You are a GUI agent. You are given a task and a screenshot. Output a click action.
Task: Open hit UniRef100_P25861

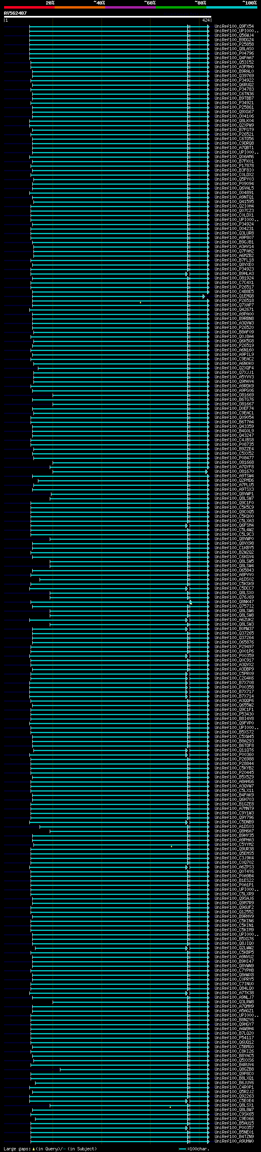pos(234,107)
